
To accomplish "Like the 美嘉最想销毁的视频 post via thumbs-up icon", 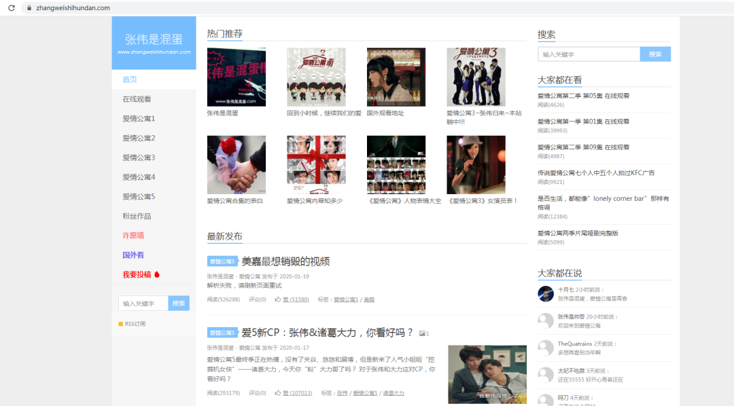I will coord(278,299).
